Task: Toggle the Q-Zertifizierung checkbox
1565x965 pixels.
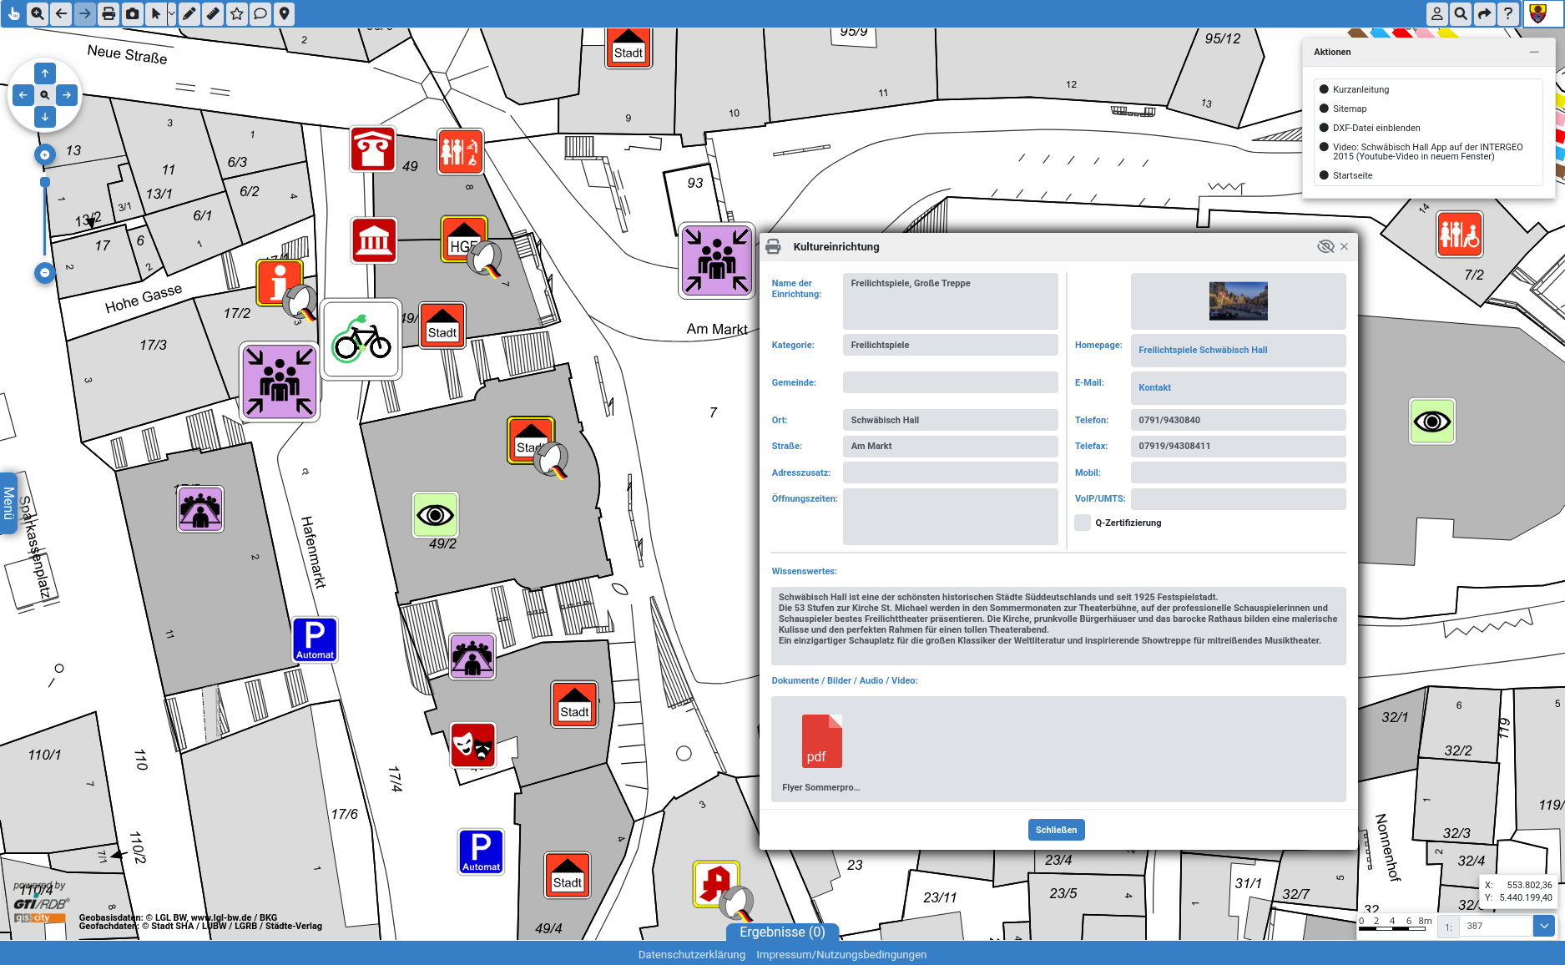Action: click(1083, 523)
